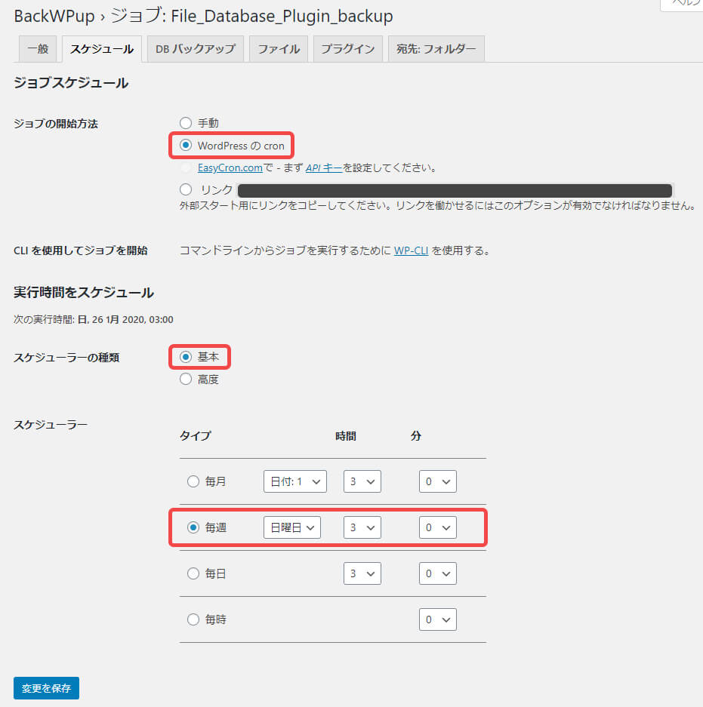The height and width of the screenshot is (707, 703).
Task: Click the 変更を保存 button
Action: pyautogui.click(x=46, y=688)
